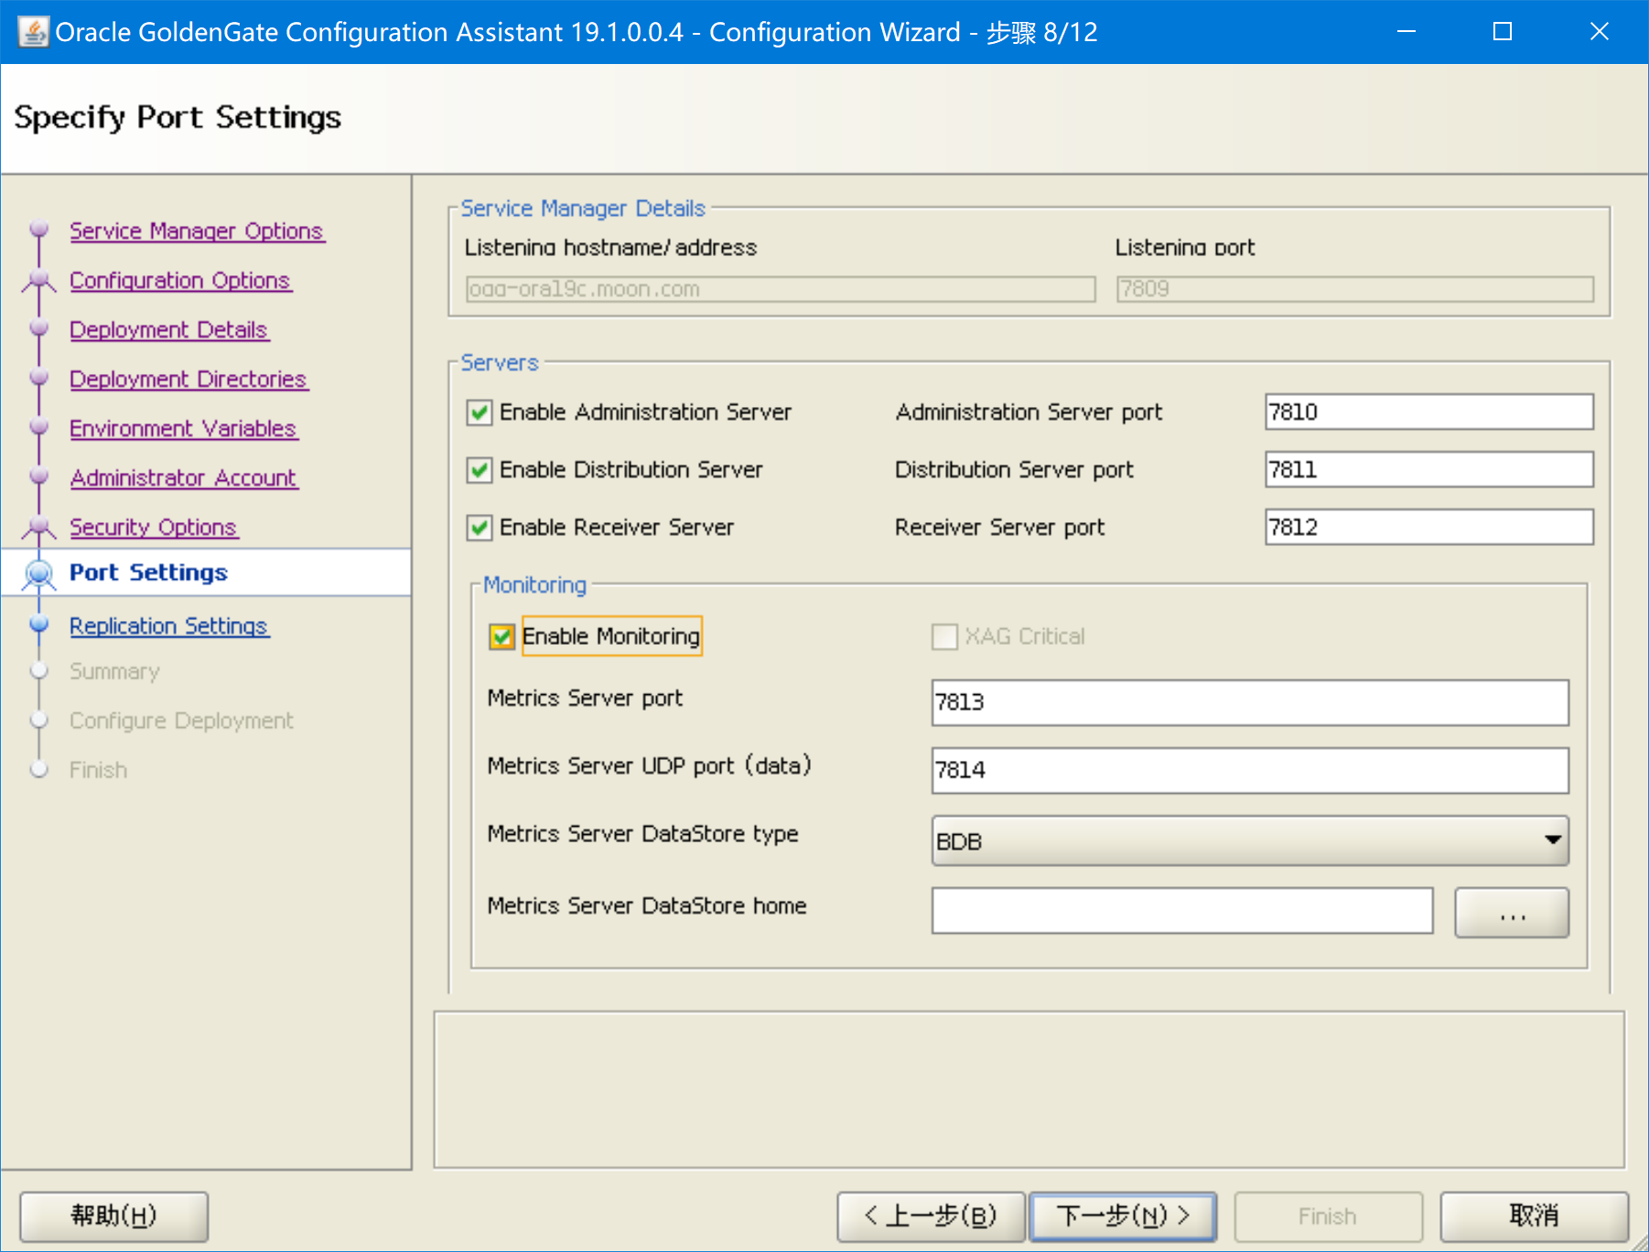Open Metrics Server DataStore type dropdown
1649x1252 pixels.
1249,840
